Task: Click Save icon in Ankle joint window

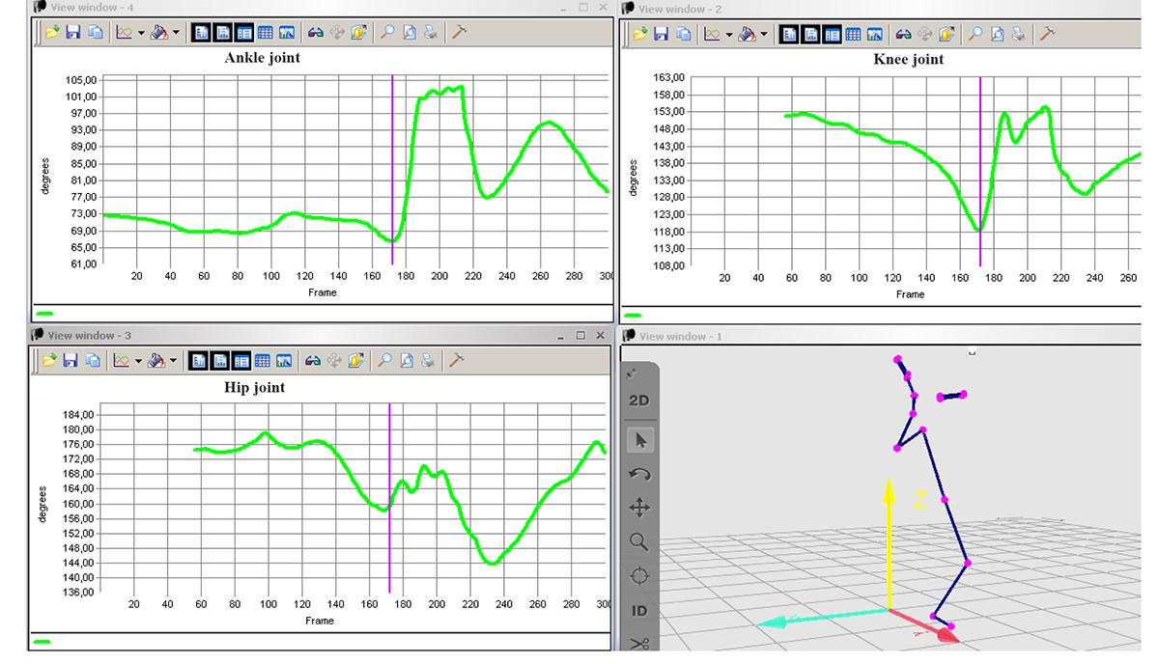Action: 72,32
